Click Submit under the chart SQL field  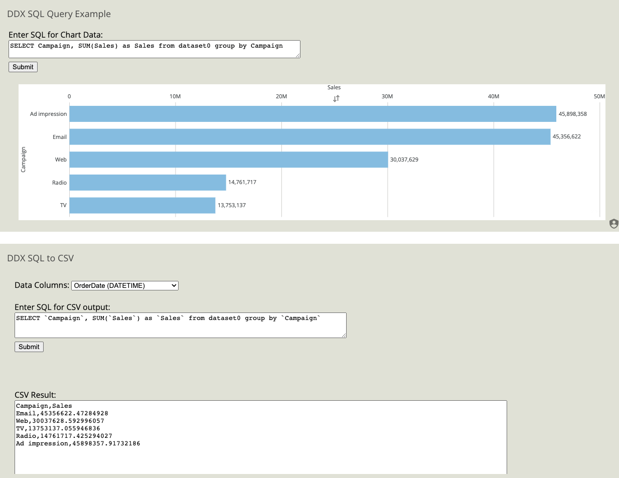coord(23,67)
